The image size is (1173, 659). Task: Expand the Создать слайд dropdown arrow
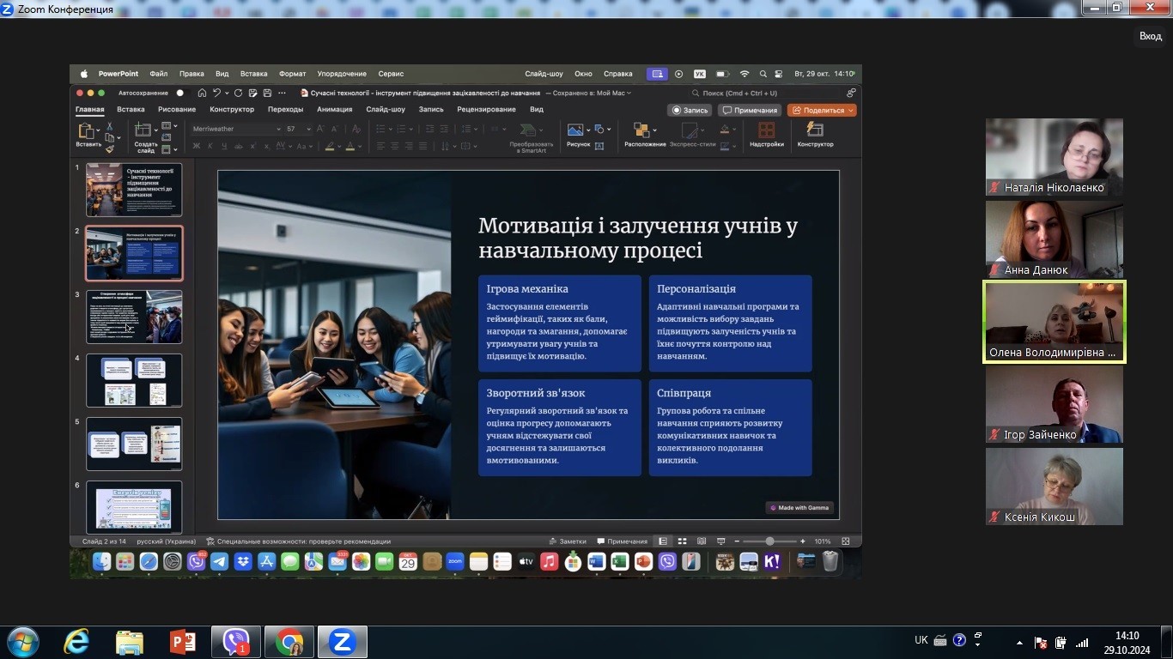click(155, 132)
